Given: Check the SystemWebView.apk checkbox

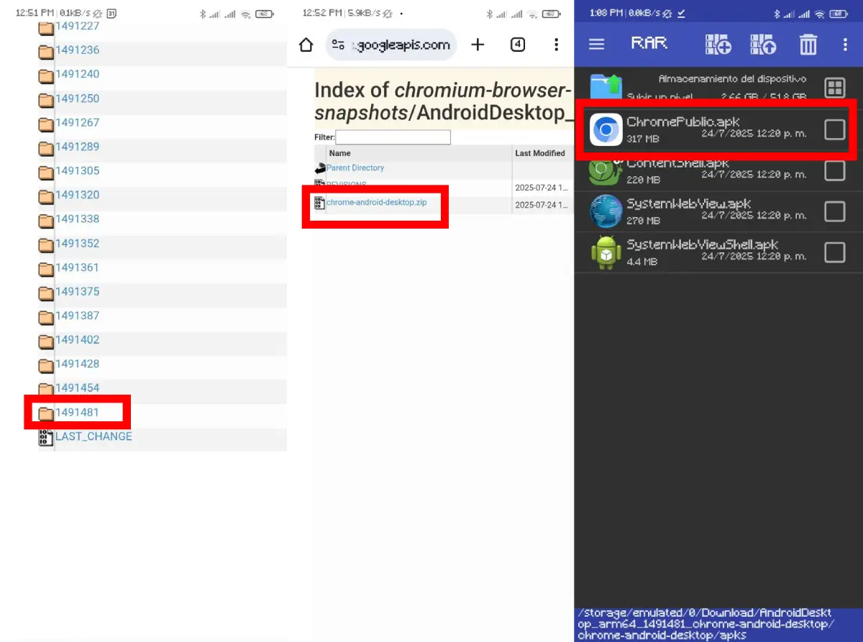Looking at the screenshot, I should pos(834,211).
